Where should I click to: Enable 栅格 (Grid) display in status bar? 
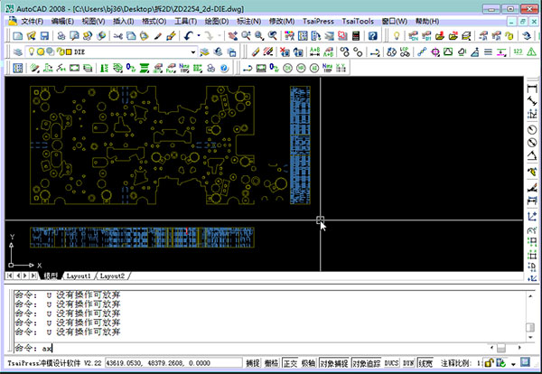tap(271, 363)
